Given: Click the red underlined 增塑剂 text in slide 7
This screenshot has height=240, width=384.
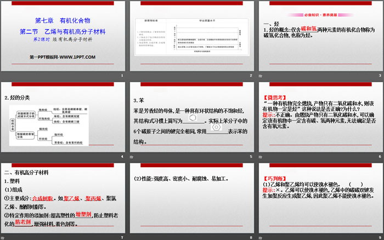Looking at the screenshot, I should 84,213.
